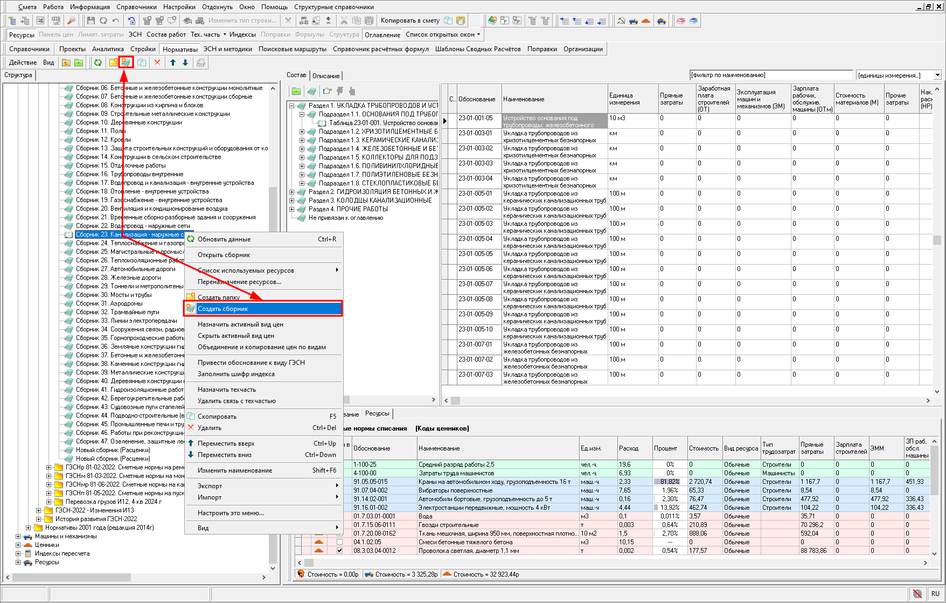This screenshot has height=603, width=946.
Task: Click the red X delete toolbar icon
Action: [x=157, y=63]
